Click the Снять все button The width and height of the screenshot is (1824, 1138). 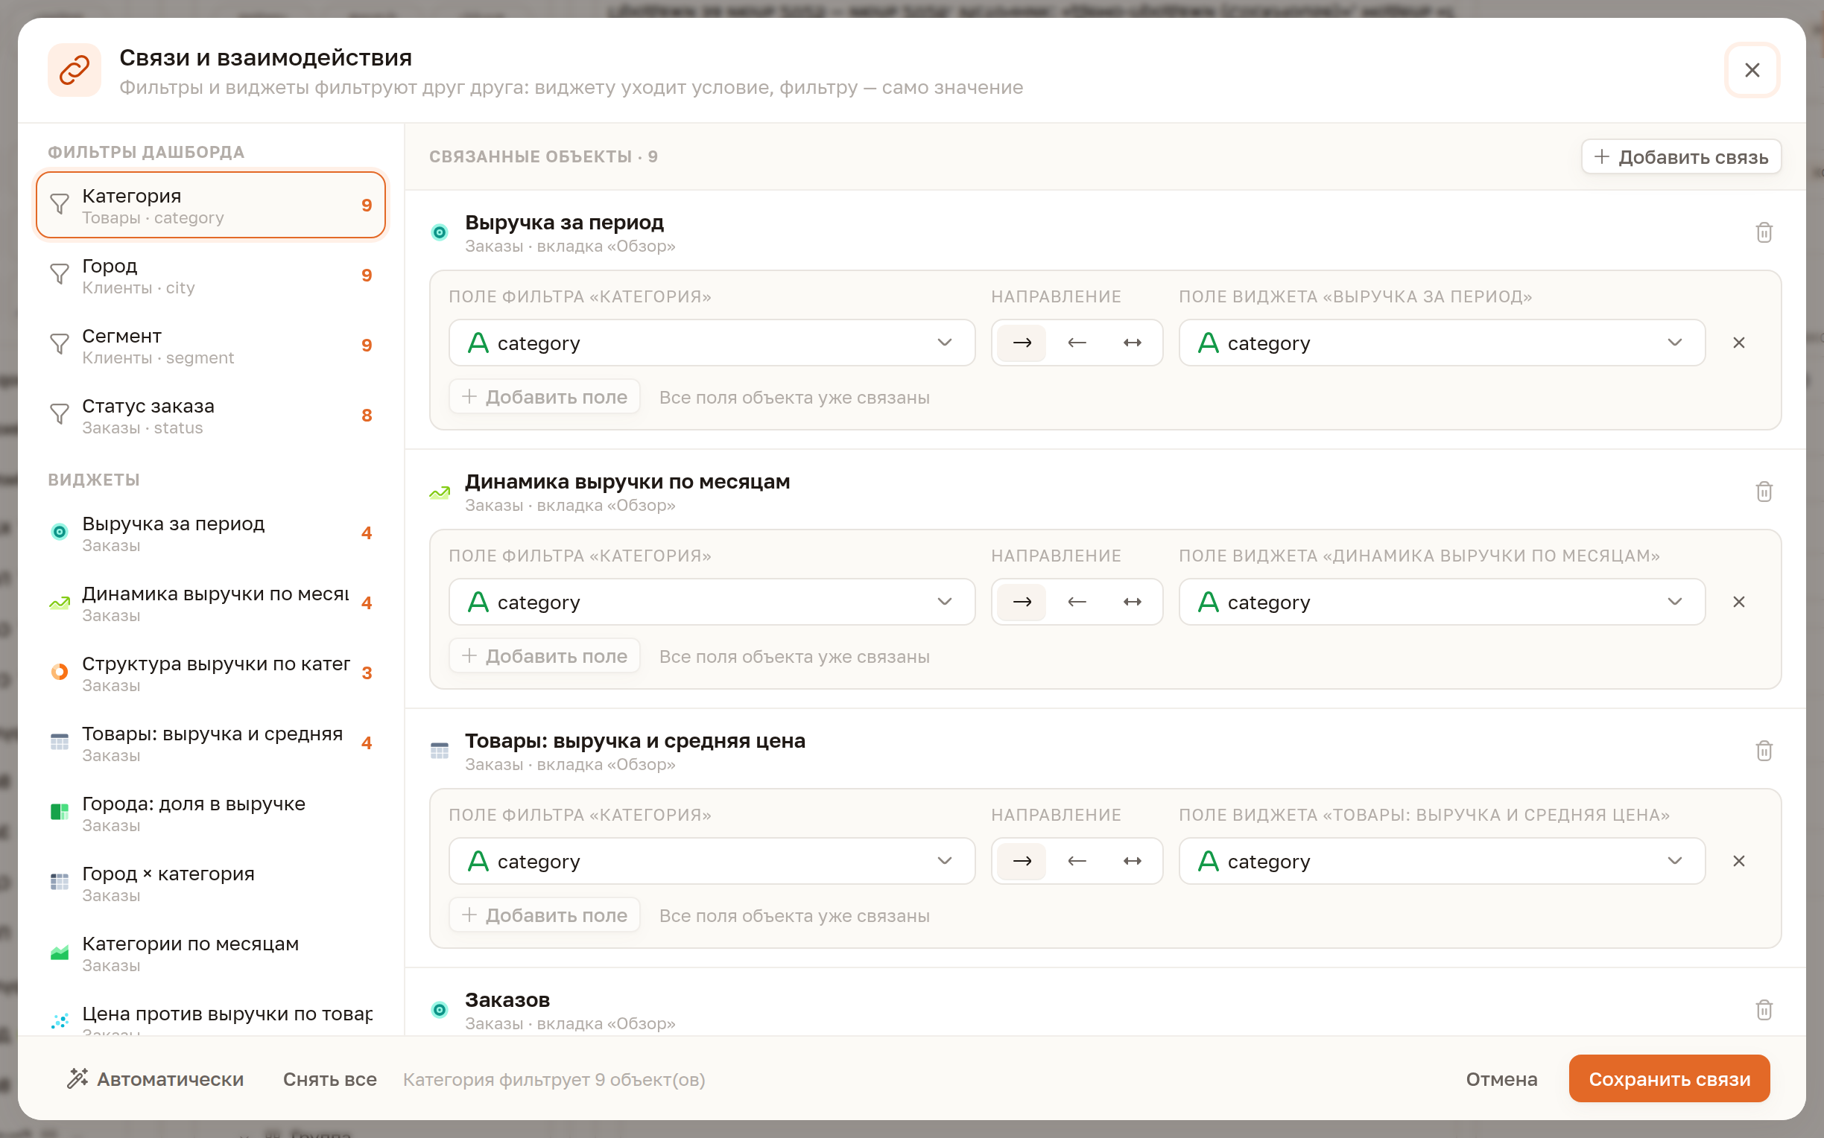click(x=330, y=1078)
